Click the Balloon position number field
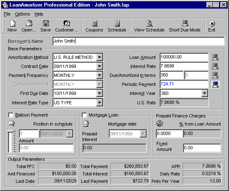229x191 pixels. (x=29, y=133)
